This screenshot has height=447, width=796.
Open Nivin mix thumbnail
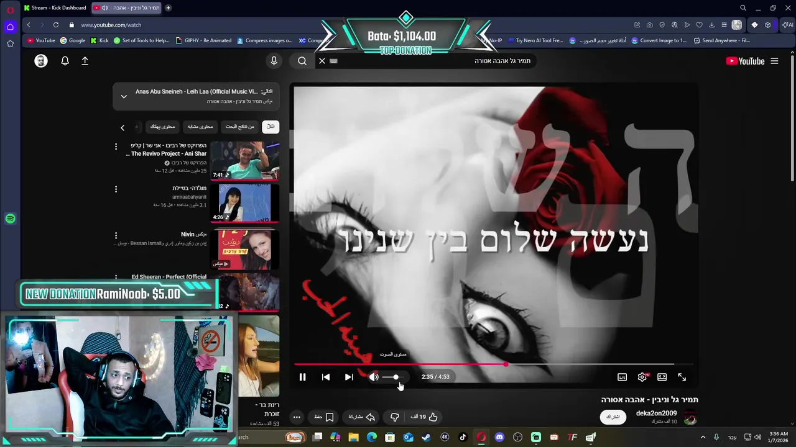245,250
